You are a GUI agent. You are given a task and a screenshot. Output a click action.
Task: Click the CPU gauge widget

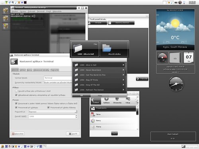(162, 58)
